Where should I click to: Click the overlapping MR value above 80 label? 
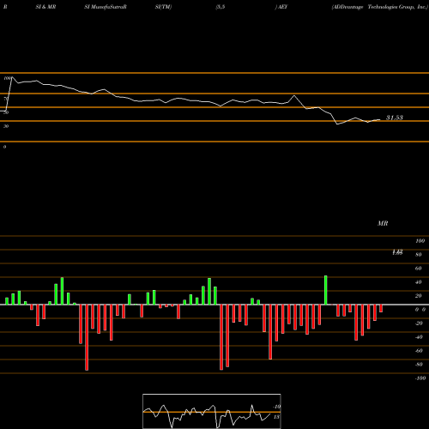[x=397, y=252]
